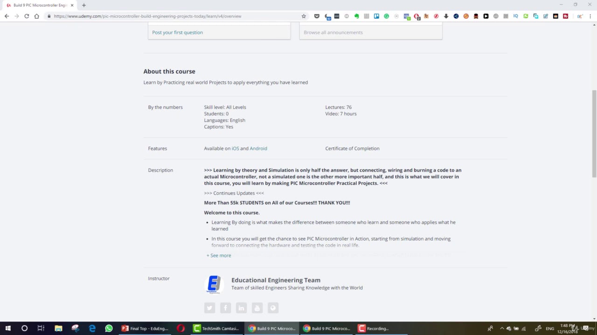The height and width of the screenshot is (335, 597).
Task: Show hidden system tray icons chevron
Action: coord(502,328)
